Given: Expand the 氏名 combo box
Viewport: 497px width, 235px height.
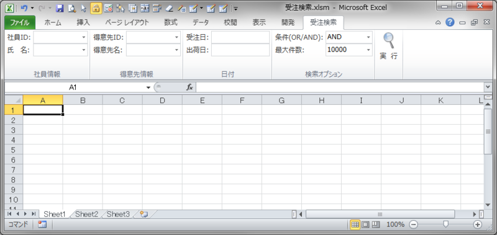Looking at the screenshot, I should [x=84, y=50].
